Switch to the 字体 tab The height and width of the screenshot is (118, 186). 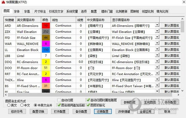[17, 11]
